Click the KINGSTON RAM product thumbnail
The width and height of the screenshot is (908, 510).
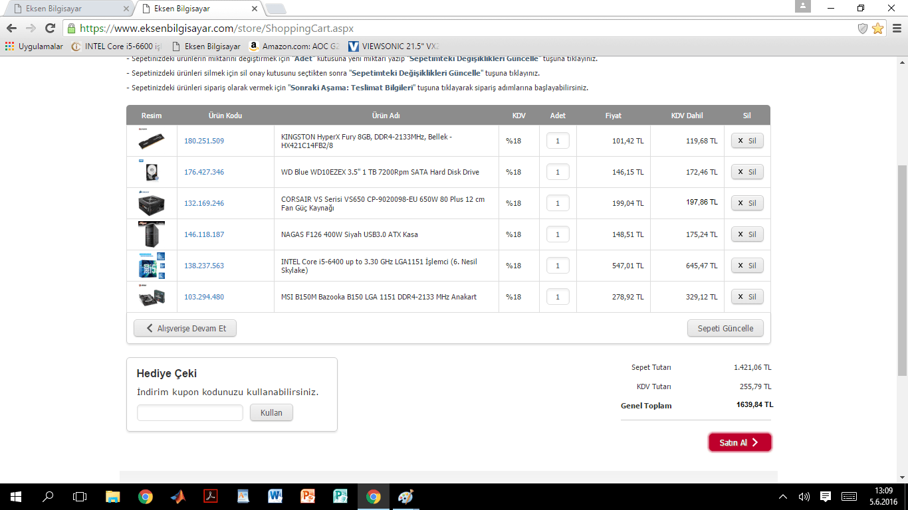(x=152, y=140)
